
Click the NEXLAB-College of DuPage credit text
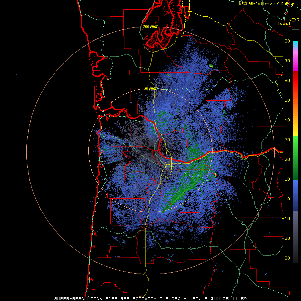tap(268, 4)
